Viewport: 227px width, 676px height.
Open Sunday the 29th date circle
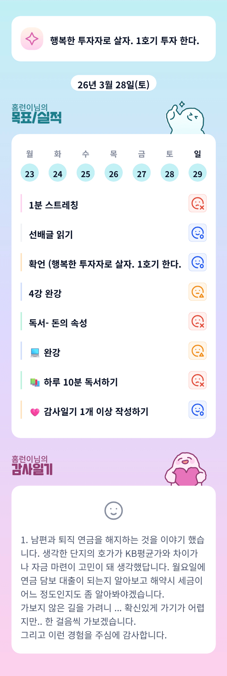198,173
